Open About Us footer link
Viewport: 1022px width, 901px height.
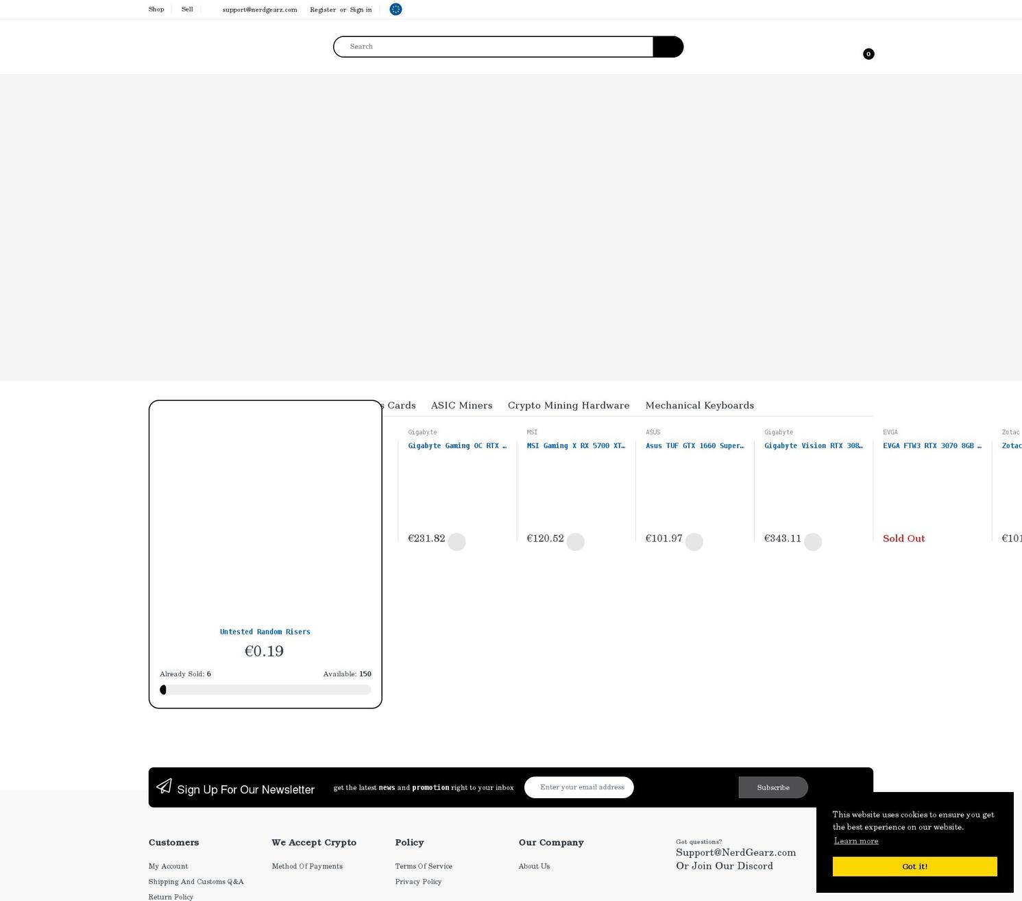point(534,866)
